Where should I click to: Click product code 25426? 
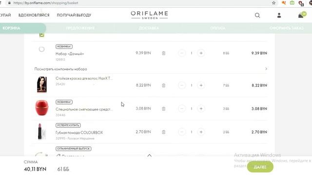coord(60,84)
